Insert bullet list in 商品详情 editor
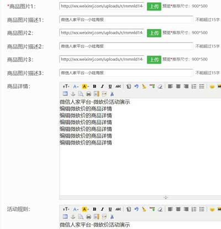The width and height of the screenshot is (221, 229). point(202,86)
